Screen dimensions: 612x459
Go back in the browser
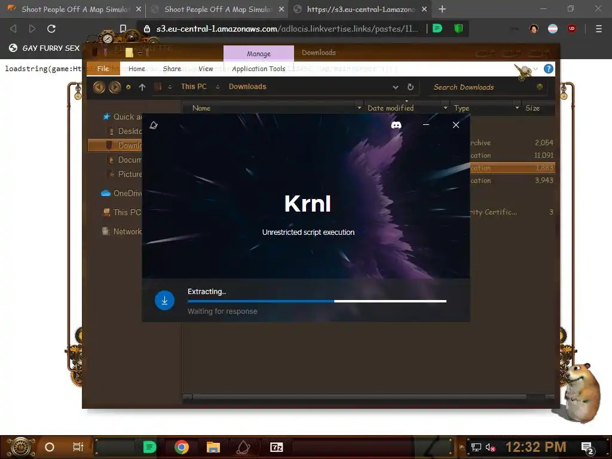13,29
